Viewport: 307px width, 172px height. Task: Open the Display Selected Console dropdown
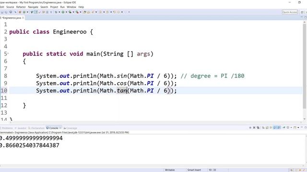(291, 128)
